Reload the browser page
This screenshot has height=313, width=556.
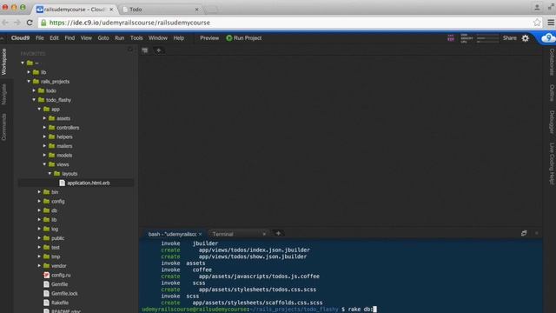(x=30, y=23)
